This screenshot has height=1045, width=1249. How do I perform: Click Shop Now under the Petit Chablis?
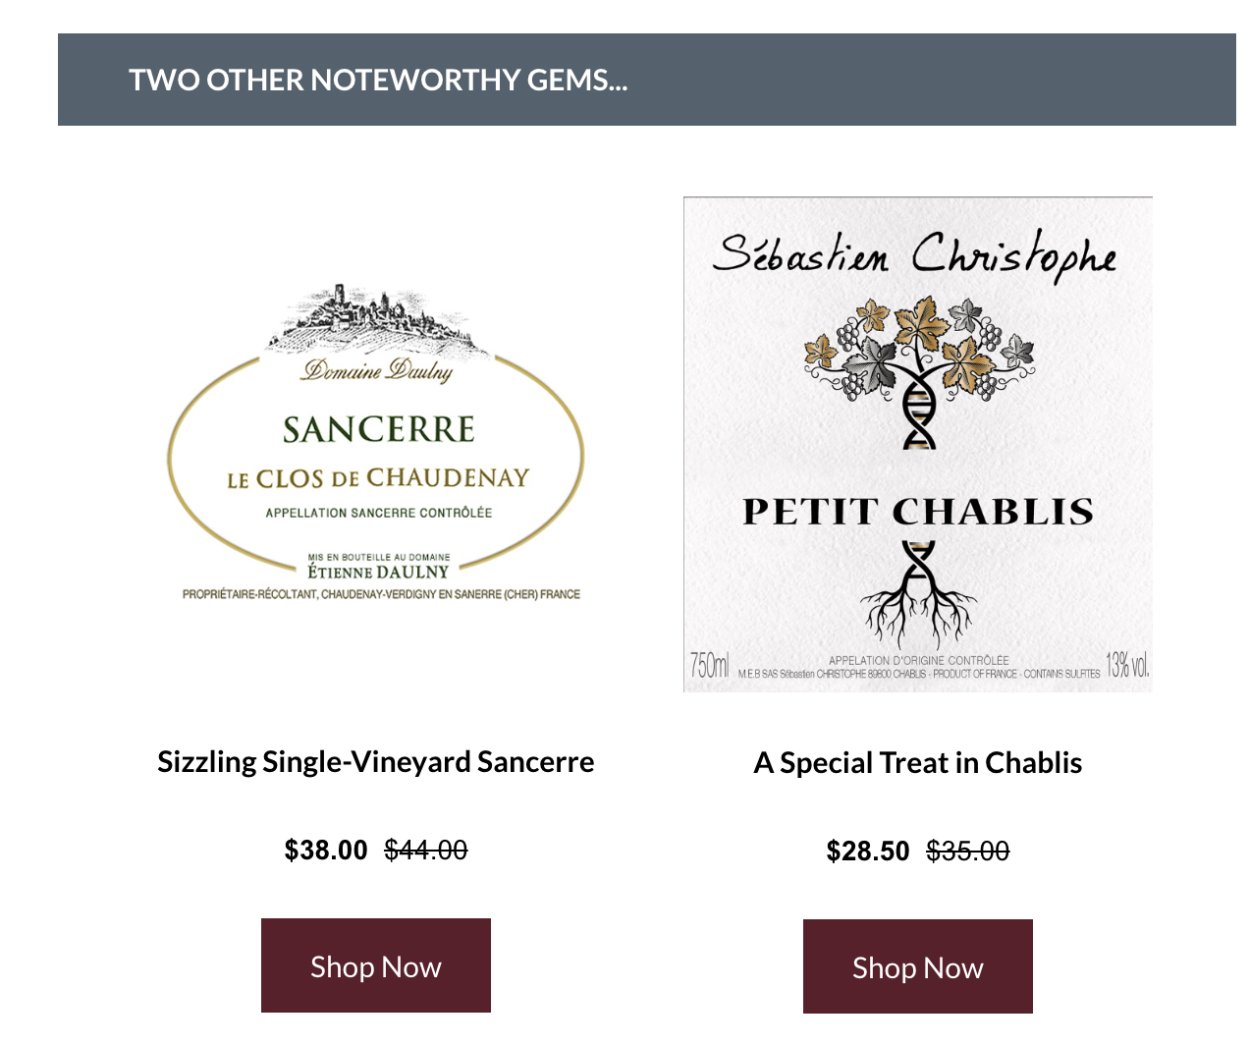tap(918, 966)
